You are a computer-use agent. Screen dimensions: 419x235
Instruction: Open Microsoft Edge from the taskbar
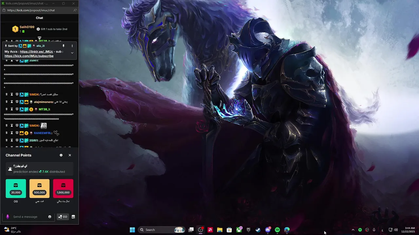(287, 230)
